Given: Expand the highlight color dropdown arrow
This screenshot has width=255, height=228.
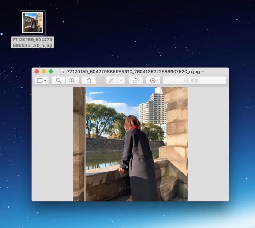Looking at the screenshot, I should coord(121,80).
